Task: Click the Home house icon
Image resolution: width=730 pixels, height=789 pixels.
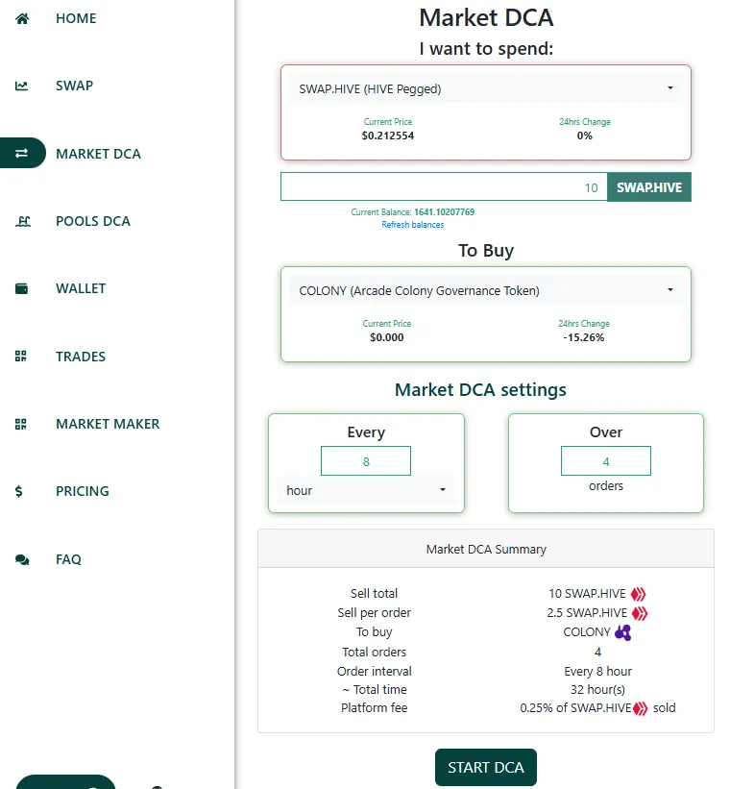Action: click(x=22, y=18)
